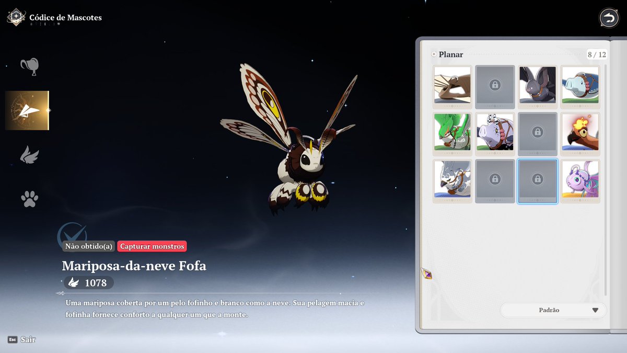Viewport: 627px width, 353px height.
Task: Click the Mariposa-da-neve Fofa name title
Action: 134,266
